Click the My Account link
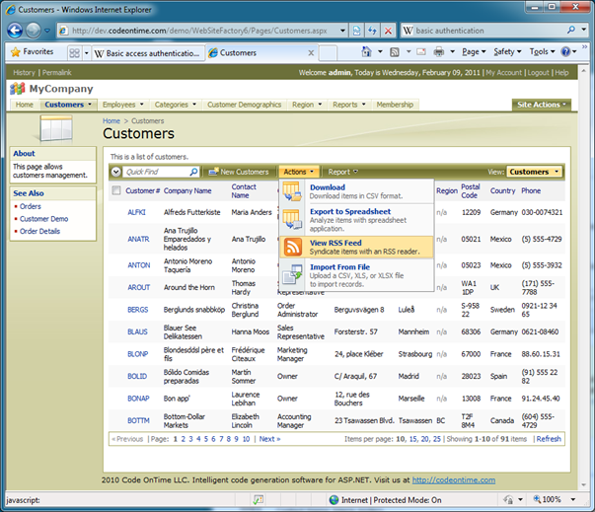Screen dimensions: 595x512 tap(503, 72)
